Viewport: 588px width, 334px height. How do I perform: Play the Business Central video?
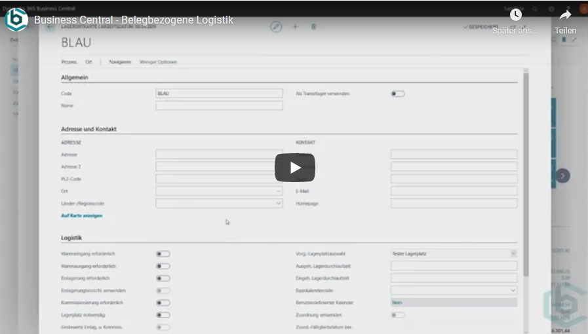coord(294,168)
